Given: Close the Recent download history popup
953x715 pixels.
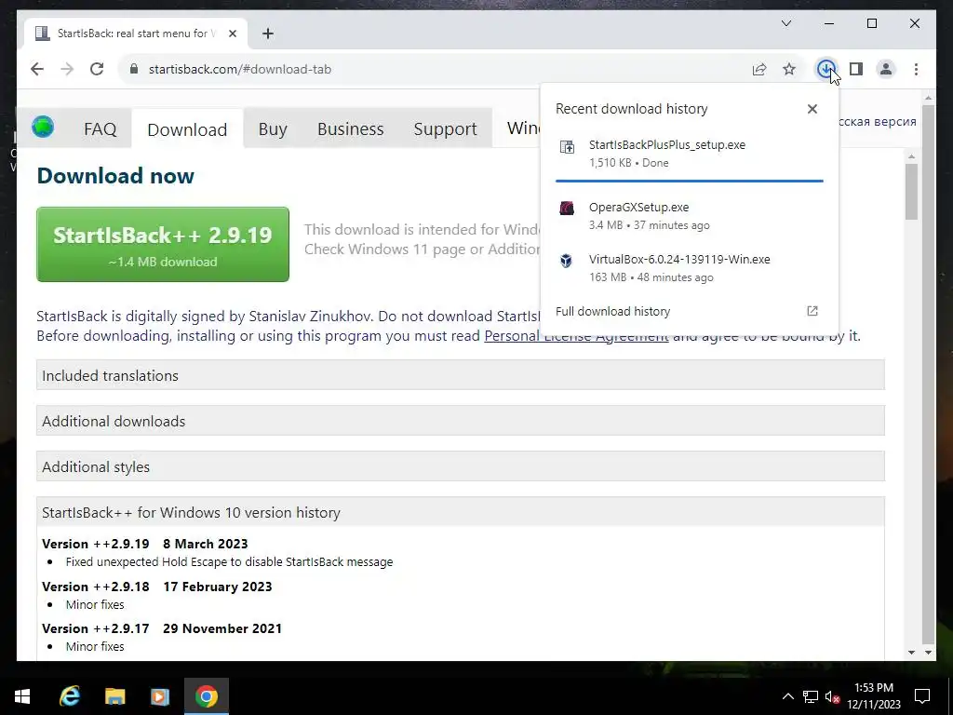Looking at the screenshot, I should (812, 109).
